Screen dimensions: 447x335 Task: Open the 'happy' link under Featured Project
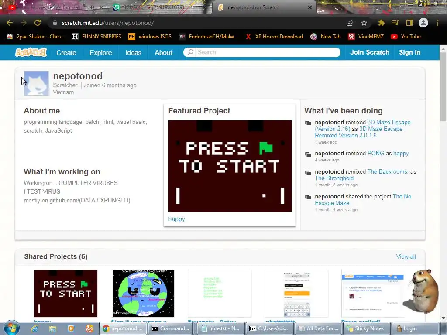tap(176, 219)
